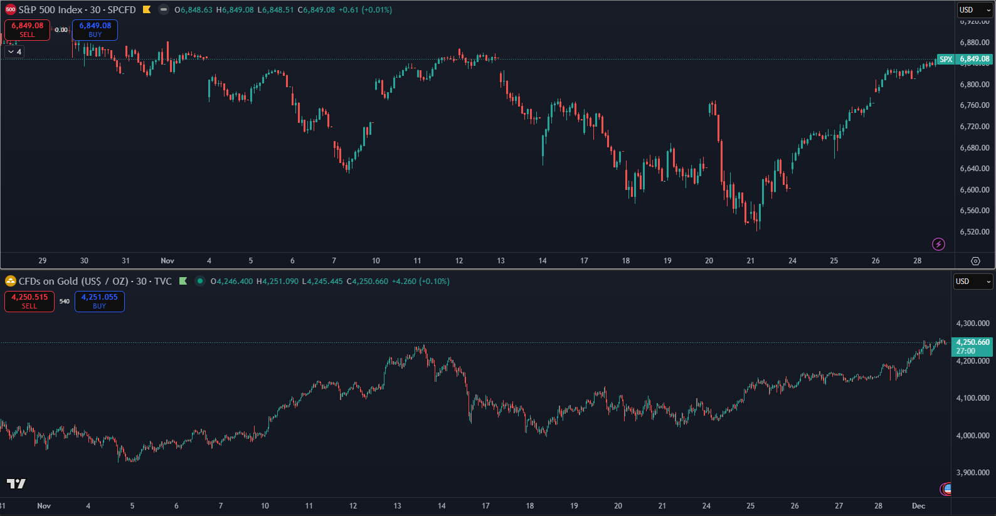Click the US flag event icon on Gold chart
This screenshot has height=516, width=996.
[946, 488]
